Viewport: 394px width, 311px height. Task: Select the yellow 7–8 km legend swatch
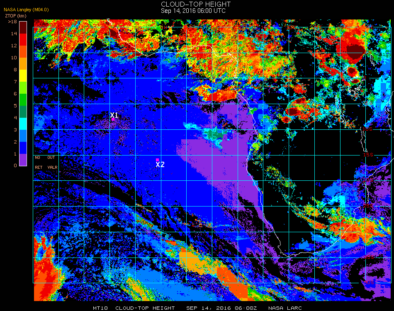click(23, 76)
